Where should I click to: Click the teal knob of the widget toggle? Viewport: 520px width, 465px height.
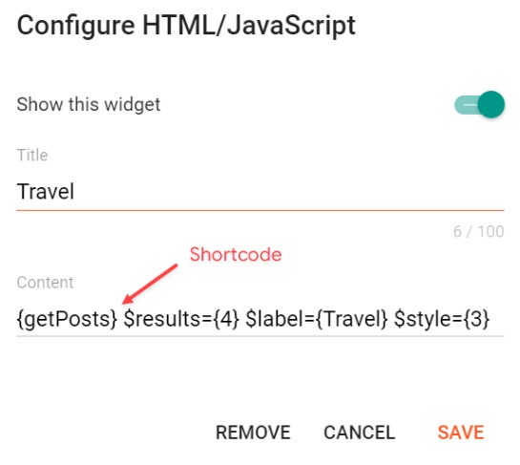pos(491,104)
